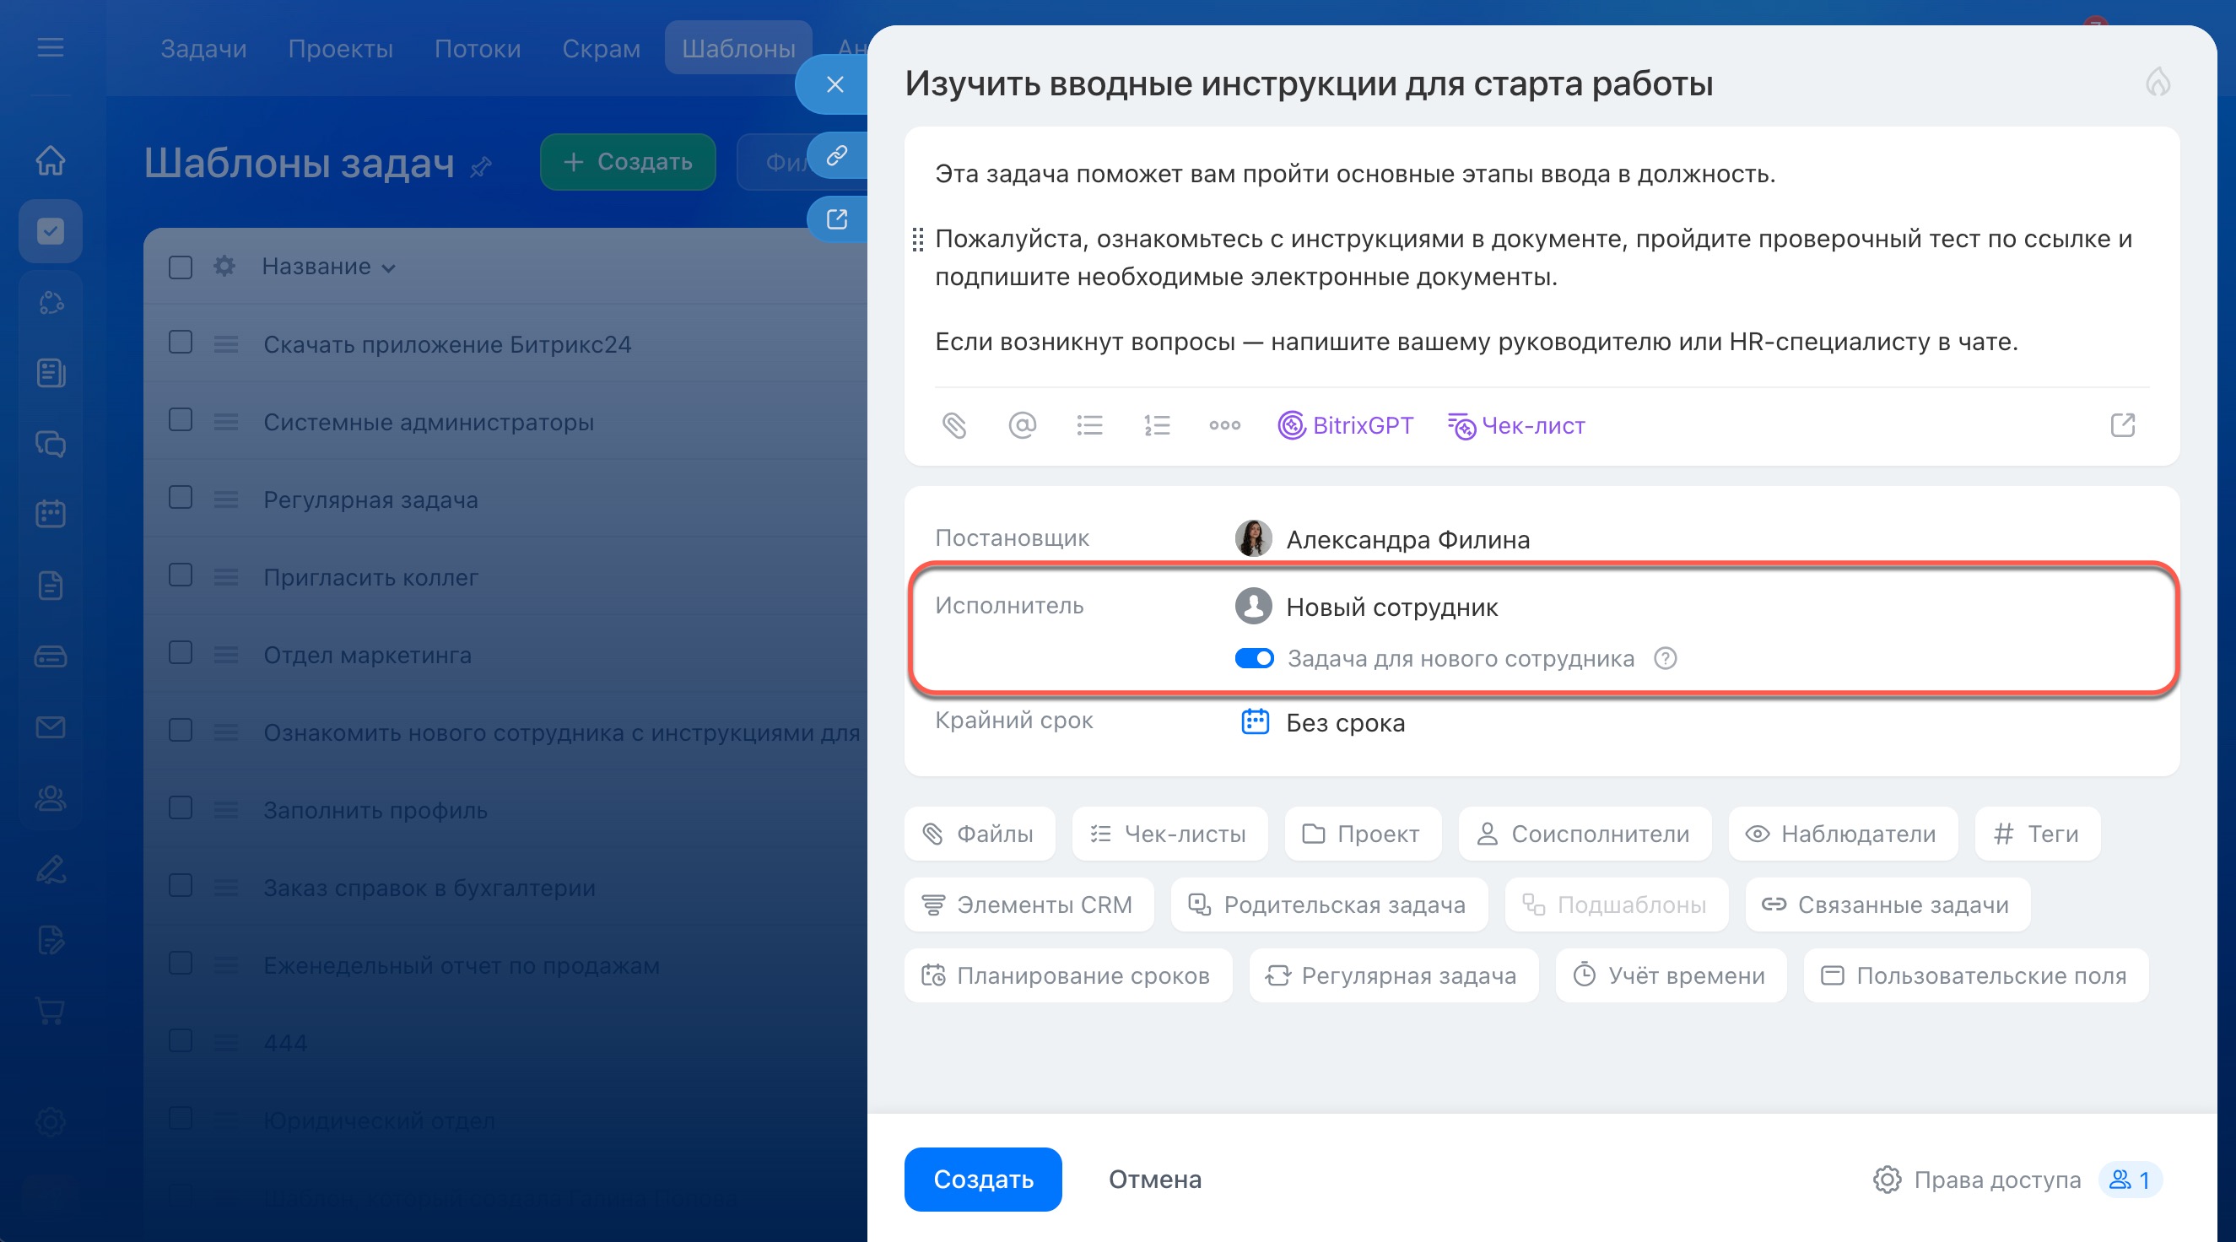Open BitrixGPT assistant in editor toolbar
This screenshot has width=2236, height=1242.
1346,425
